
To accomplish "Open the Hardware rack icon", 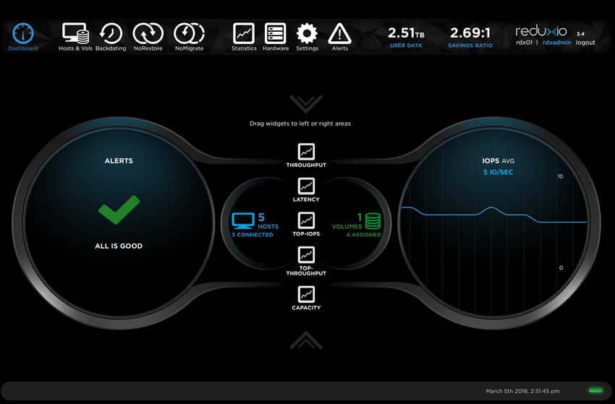I will click(x=276, y=33).
